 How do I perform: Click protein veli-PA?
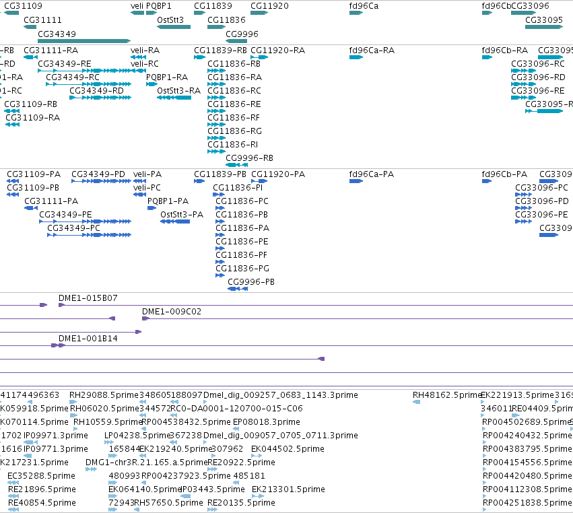[x=147, y=174]
